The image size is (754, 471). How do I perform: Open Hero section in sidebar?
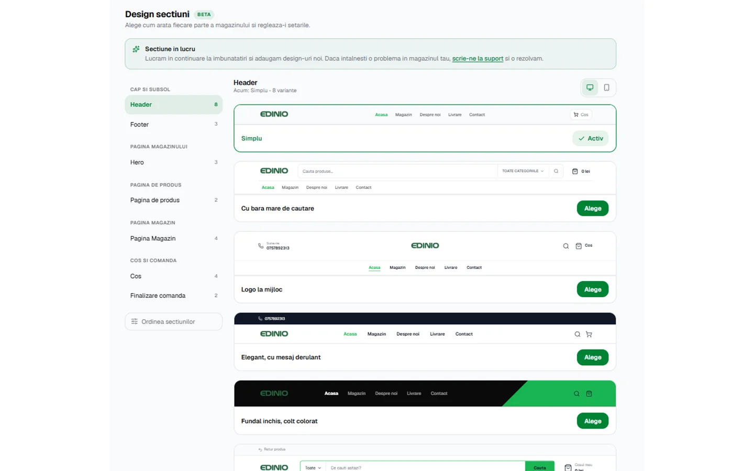[x=173, y=162]
